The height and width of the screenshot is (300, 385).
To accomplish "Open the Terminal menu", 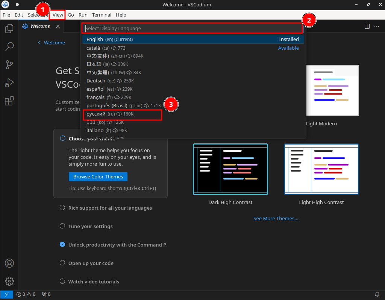I will coord(102,15).
